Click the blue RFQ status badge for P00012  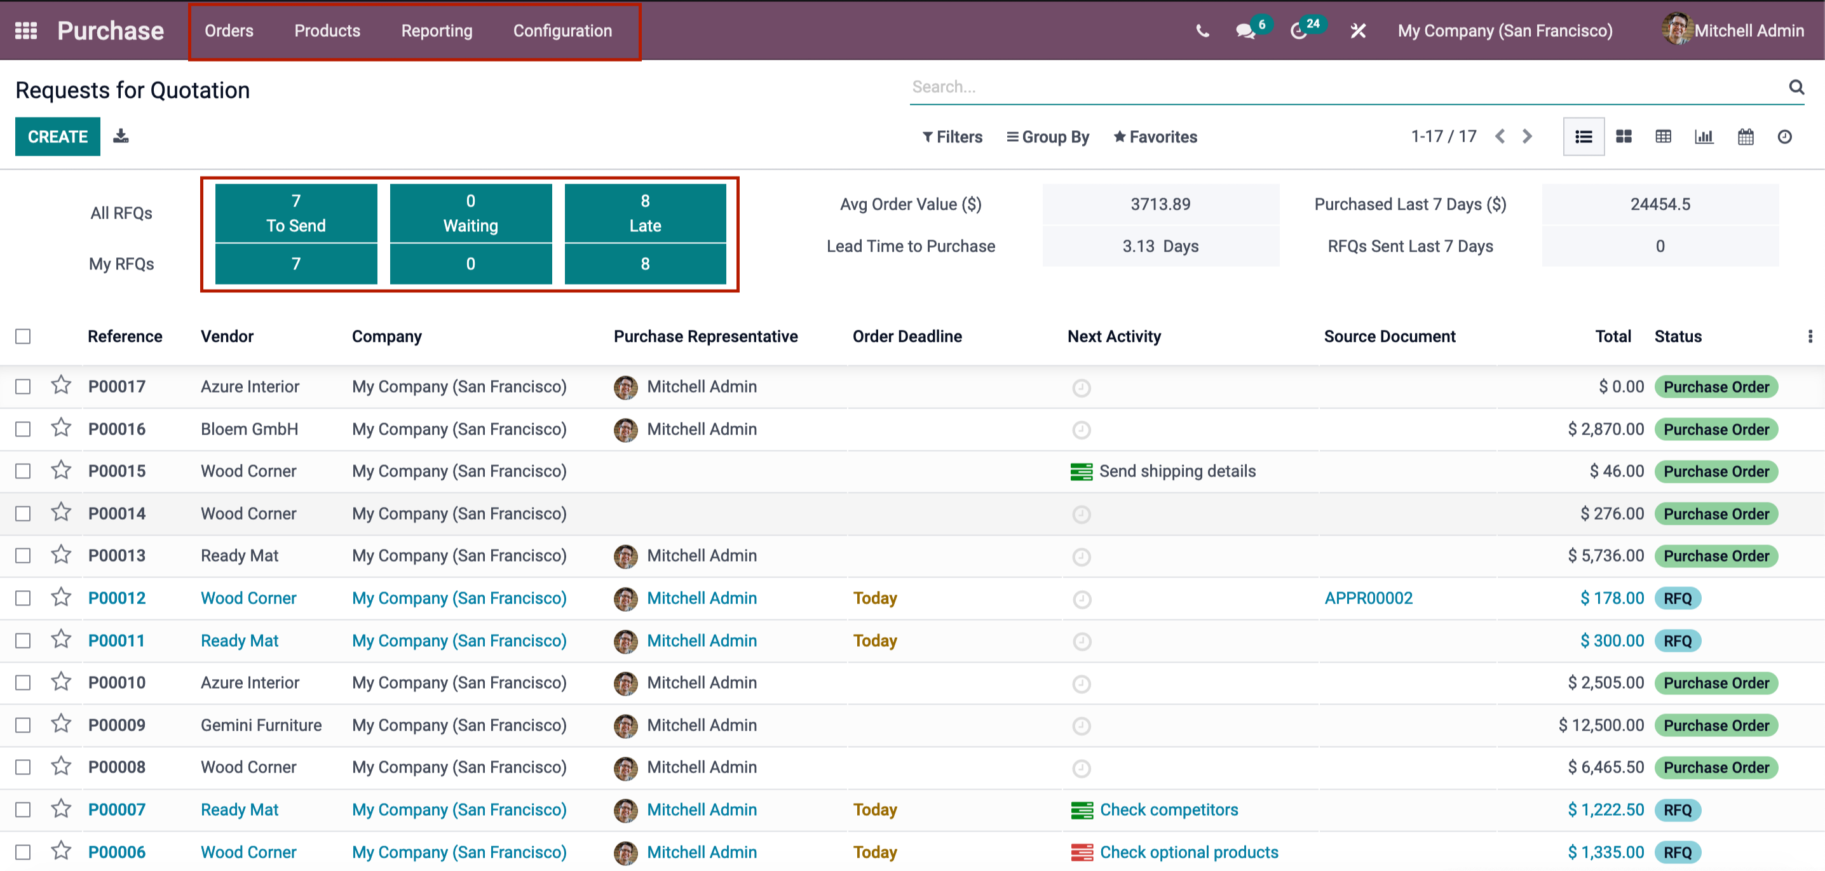tap(1677, 598)
